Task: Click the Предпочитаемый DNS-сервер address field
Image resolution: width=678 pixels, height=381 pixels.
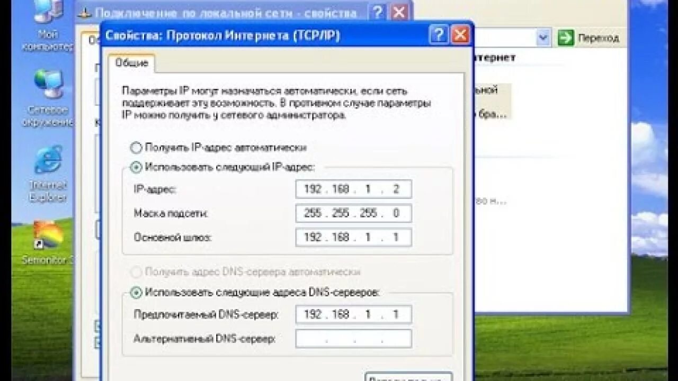Action: pyautogui.click(x=353, y=314)
